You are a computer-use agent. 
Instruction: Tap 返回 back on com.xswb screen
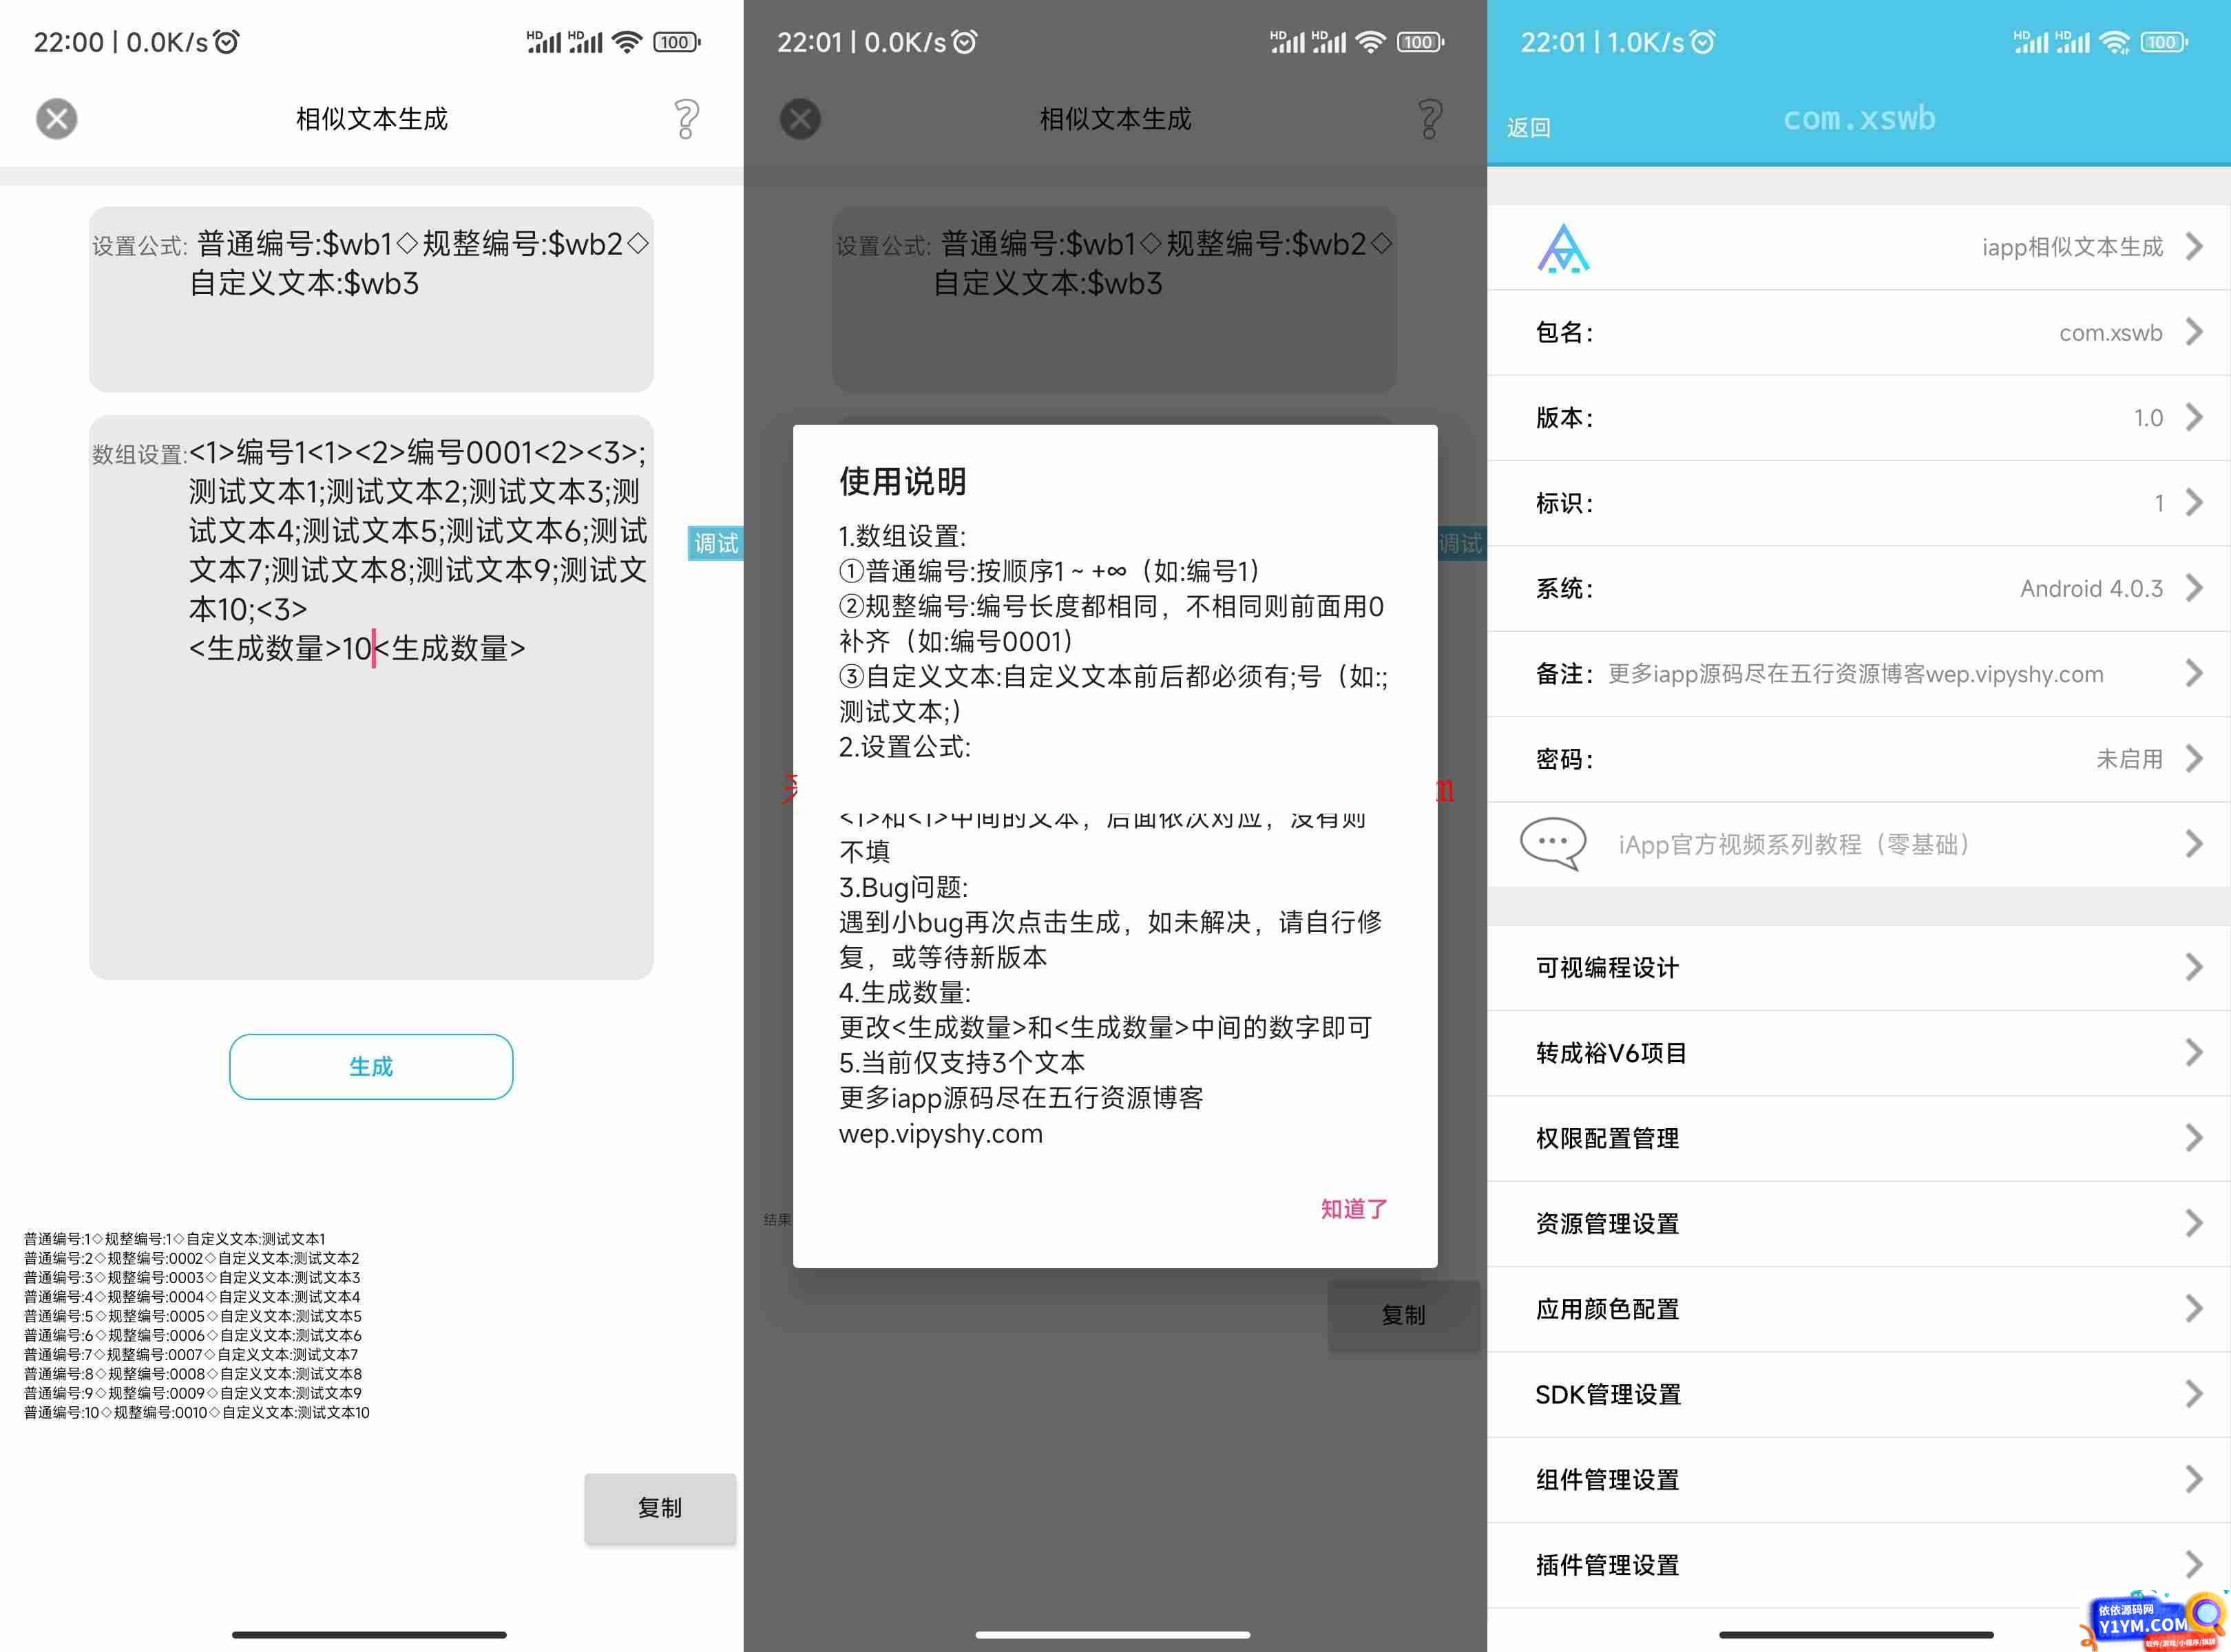(x=1529, y=127)
